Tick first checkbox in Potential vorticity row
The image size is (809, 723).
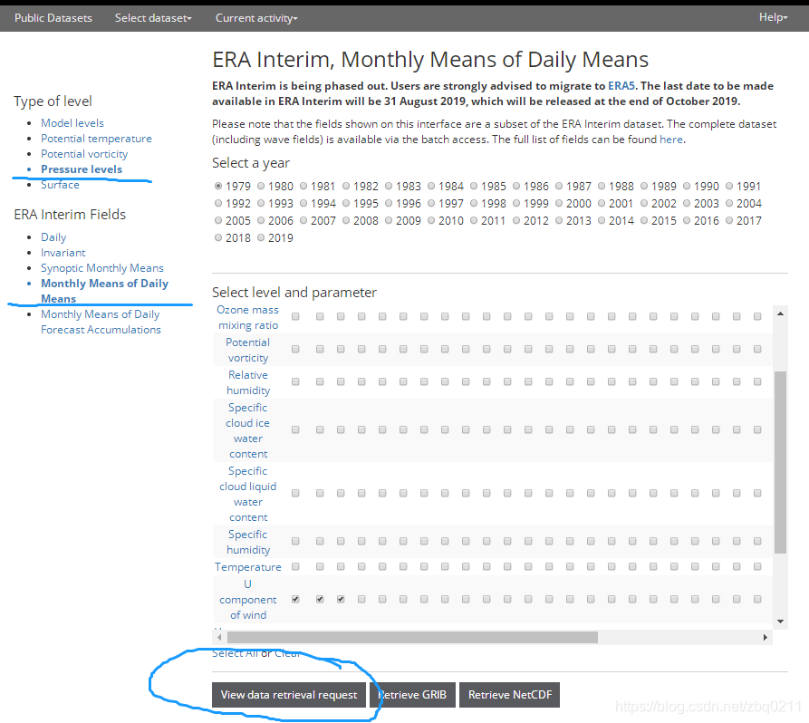[295, 350]
